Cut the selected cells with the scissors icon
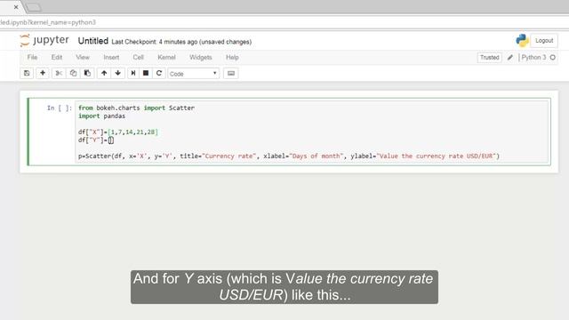The image size is (569, 320). click(59, 73)
